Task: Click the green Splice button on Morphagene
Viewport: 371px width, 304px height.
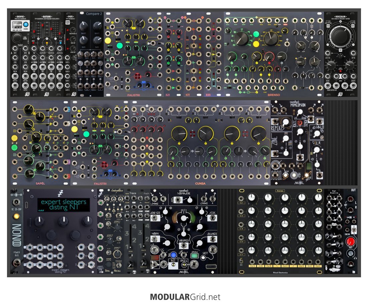Action: point(195,256)
